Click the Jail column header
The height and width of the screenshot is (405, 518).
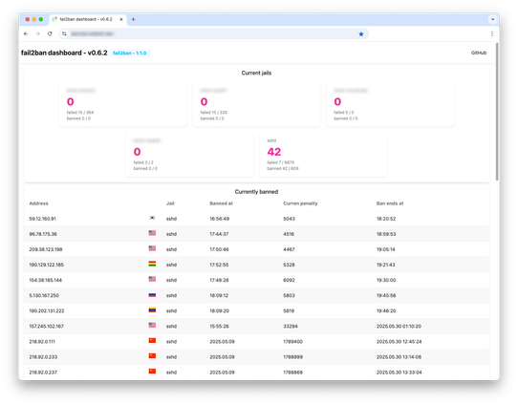(170, 203)
